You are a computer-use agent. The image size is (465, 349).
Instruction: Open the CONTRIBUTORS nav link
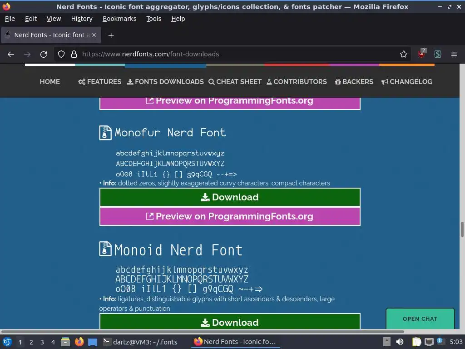297,82
